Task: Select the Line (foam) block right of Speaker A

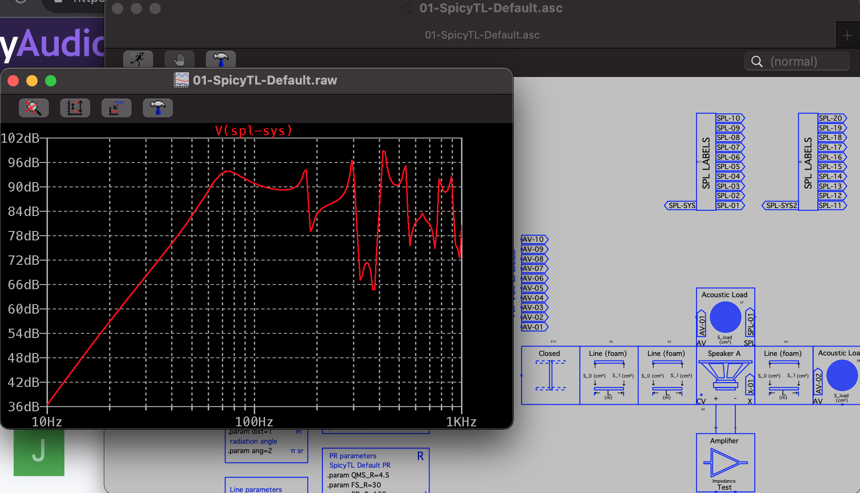Action: (x=783, y=375)
